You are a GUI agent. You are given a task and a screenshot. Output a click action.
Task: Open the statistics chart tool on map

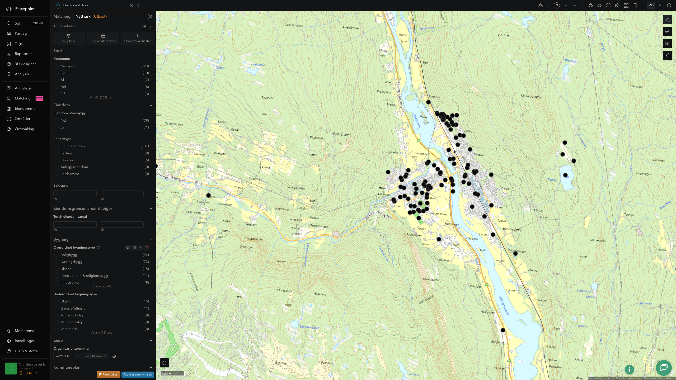(667, 44)
